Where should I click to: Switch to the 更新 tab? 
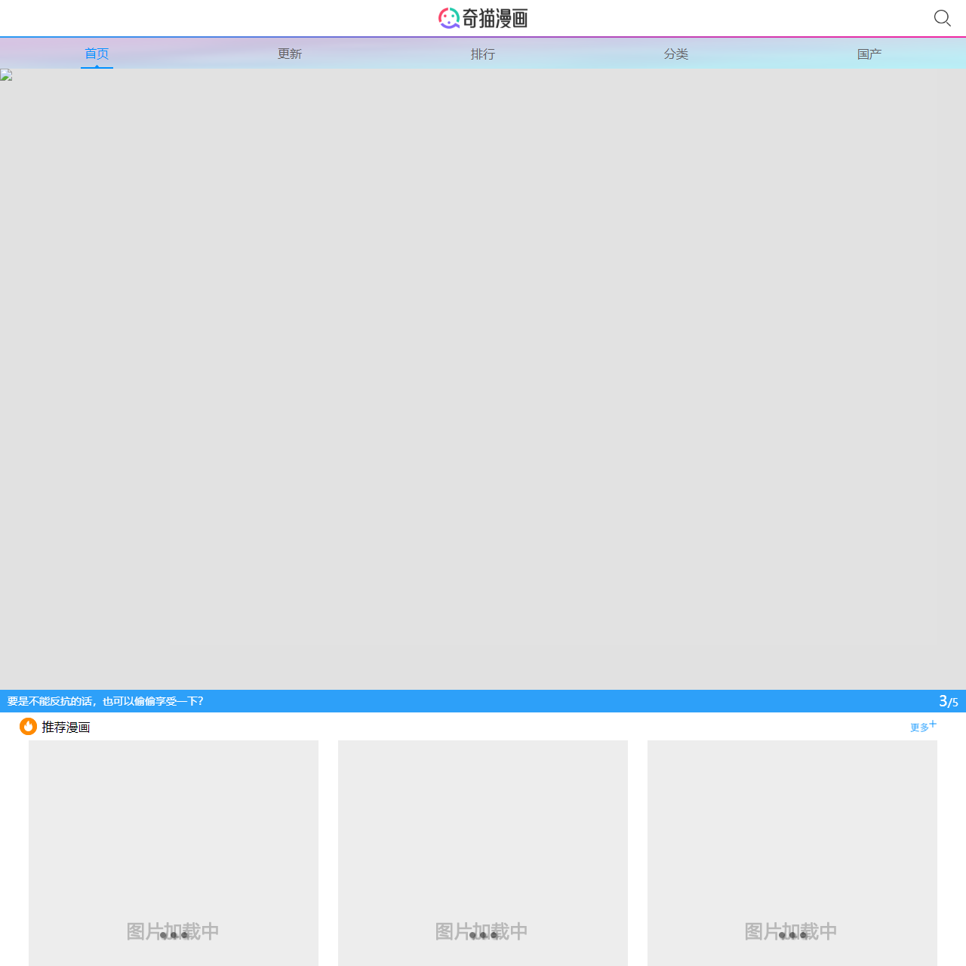click(x=290, y=54)
